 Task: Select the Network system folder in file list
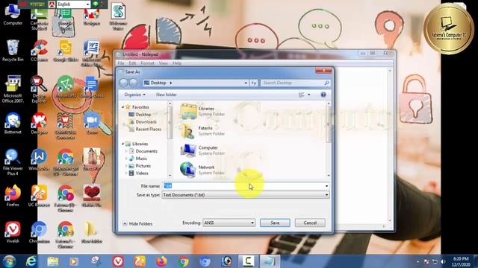202,170
